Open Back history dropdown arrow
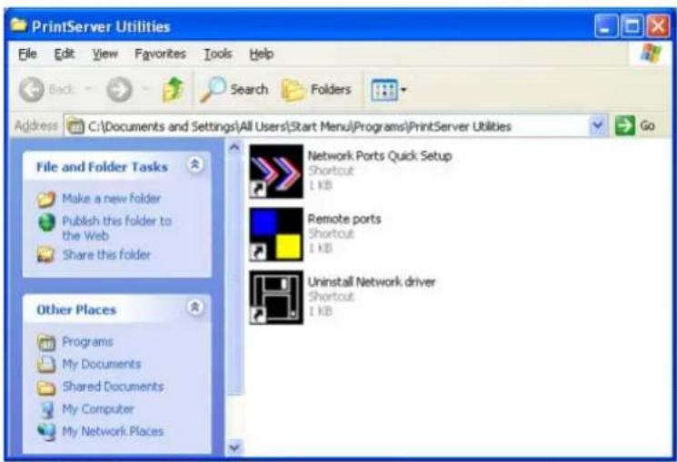 tap(88, 89)
